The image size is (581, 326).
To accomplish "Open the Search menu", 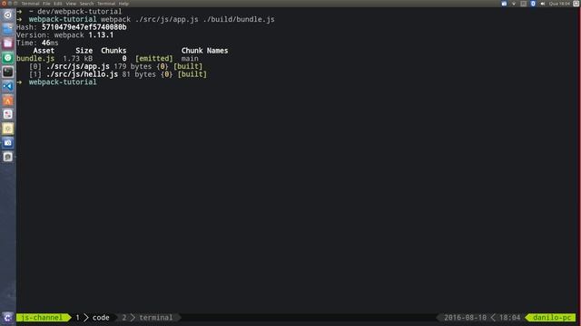I will (87, 4).
